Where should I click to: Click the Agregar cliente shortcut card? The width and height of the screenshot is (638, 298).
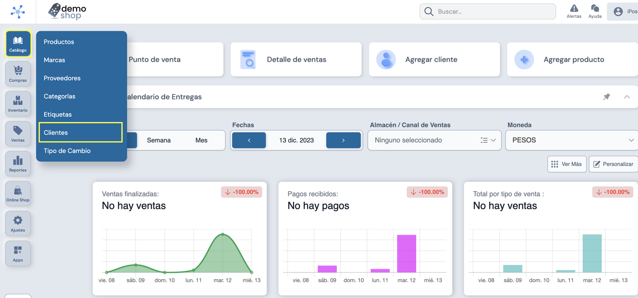[x=434, y=60]
